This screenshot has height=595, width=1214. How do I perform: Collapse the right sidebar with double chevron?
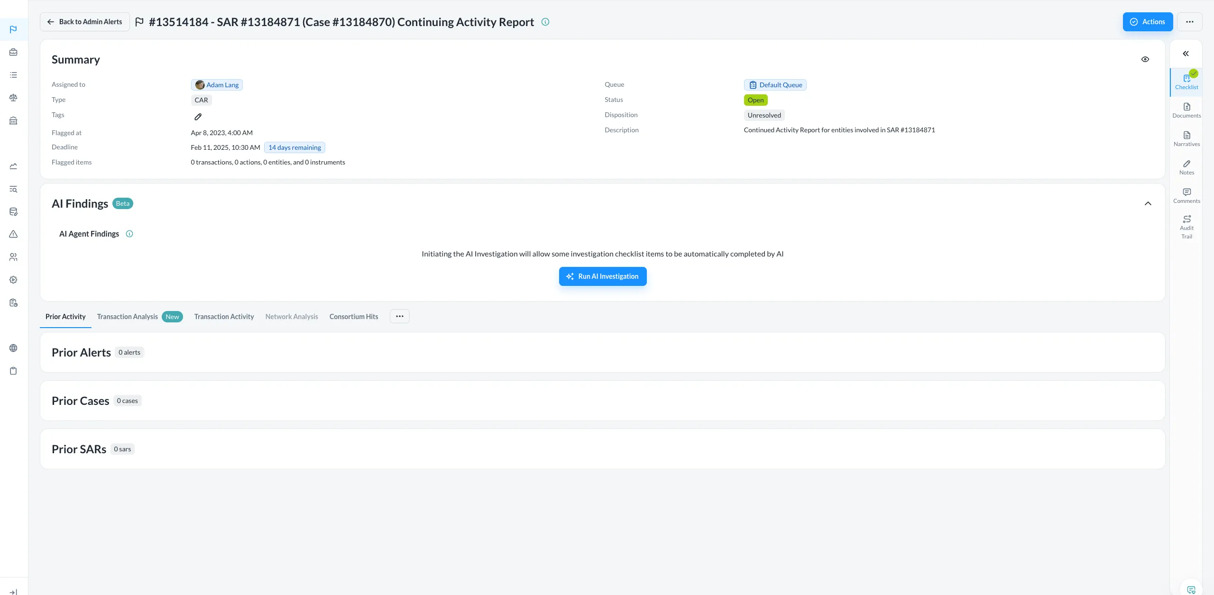pos(1186,54)
